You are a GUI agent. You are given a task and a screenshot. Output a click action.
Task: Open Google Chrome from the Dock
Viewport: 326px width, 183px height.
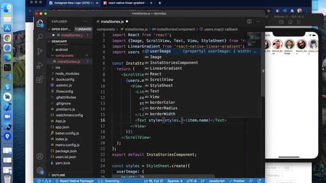(7, 38)
